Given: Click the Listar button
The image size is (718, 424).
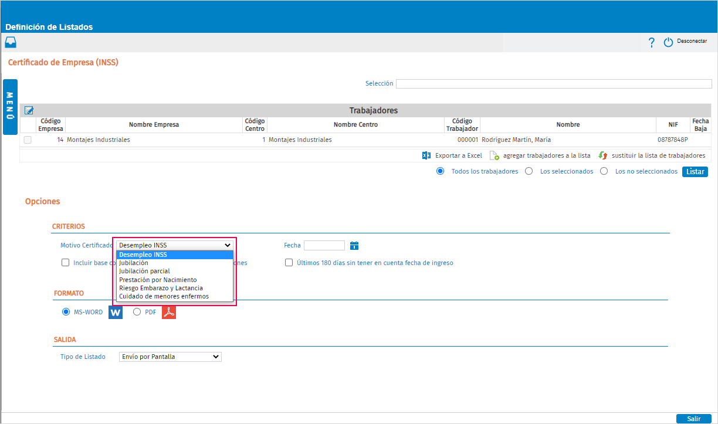Looking at the screenshot, I should [695, 172].
